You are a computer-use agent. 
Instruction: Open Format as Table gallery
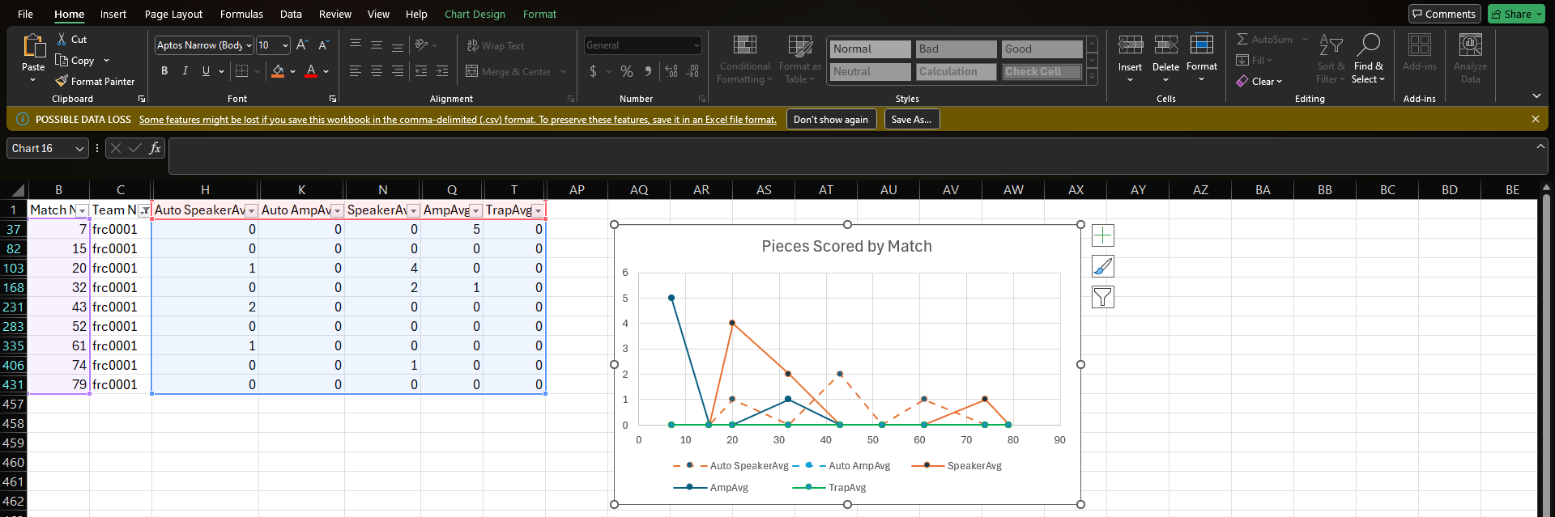[x=800, y=59]
